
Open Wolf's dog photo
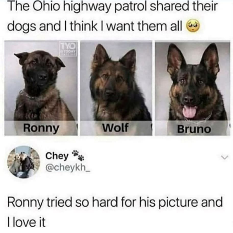[116, 88]
